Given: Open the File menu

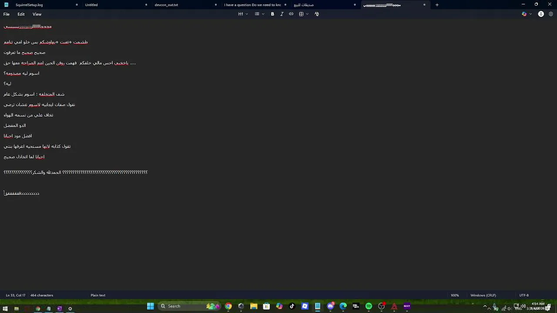Looking at the screenshot, I should 7,14.
